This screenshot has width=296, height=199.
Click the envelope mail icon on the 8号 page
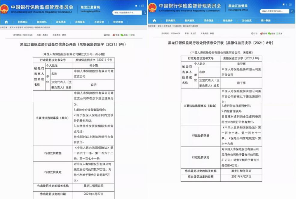(x=290, y=4)
